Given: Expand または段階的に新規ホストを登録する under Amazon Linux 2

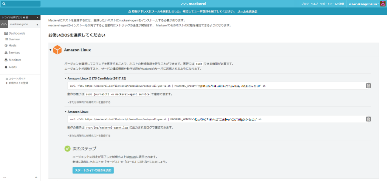Looking at the screenshot, I should click(x=89, y=102).
